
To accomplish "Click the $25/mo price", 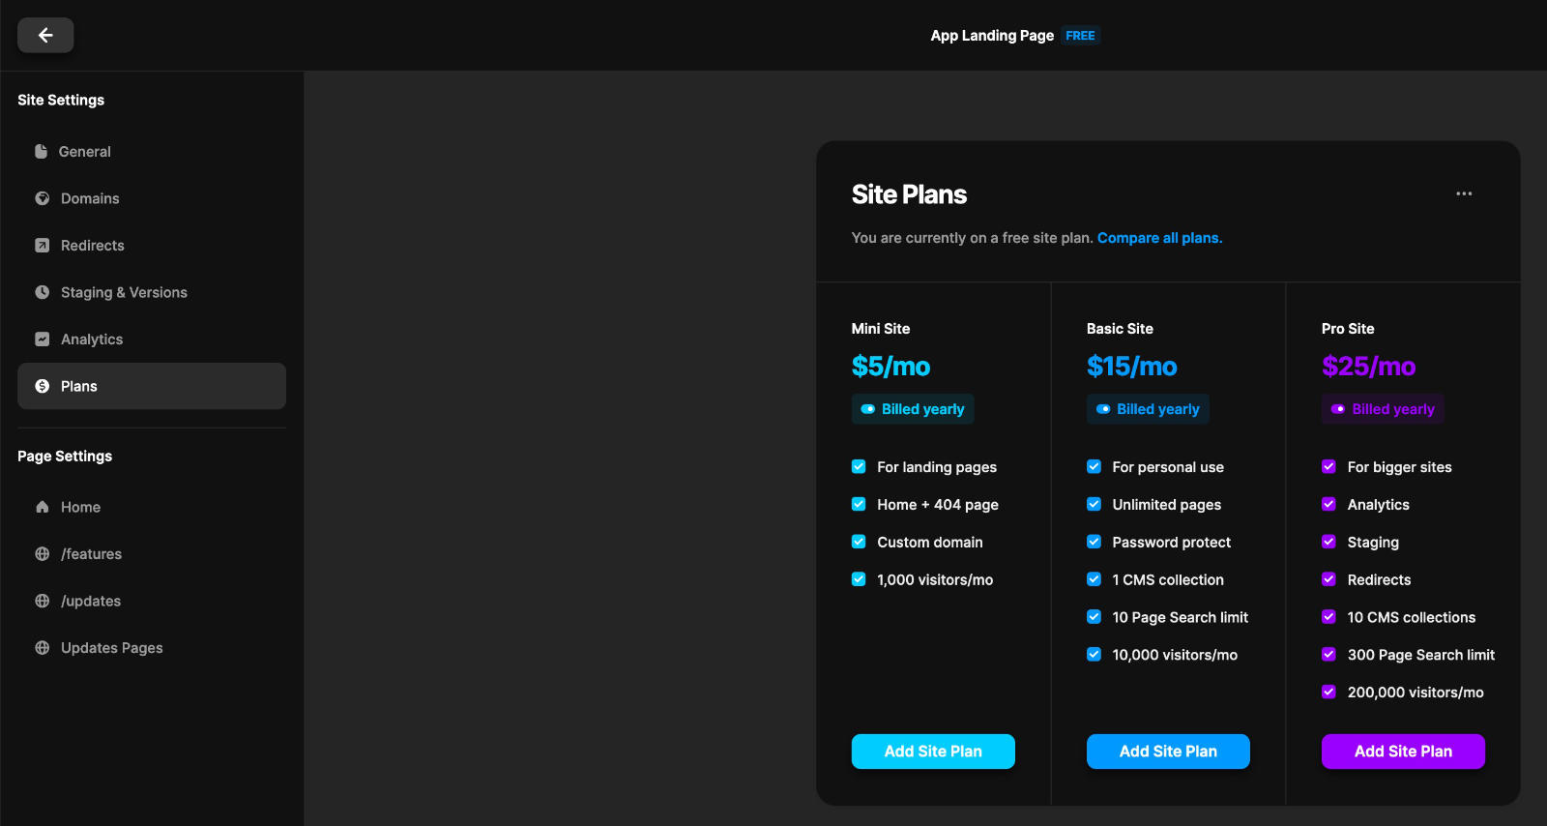I will coord(1368,367).
